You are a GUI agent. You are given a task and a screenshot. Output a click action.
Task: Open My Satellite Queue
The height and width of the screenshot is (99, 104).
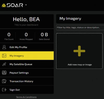(27, 64)
